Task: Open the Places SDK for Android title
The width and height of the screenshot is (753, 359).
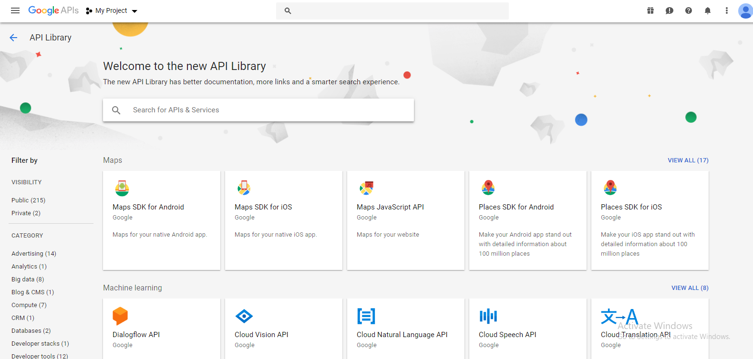Action: pyautogui.click(x=516, y=207)
